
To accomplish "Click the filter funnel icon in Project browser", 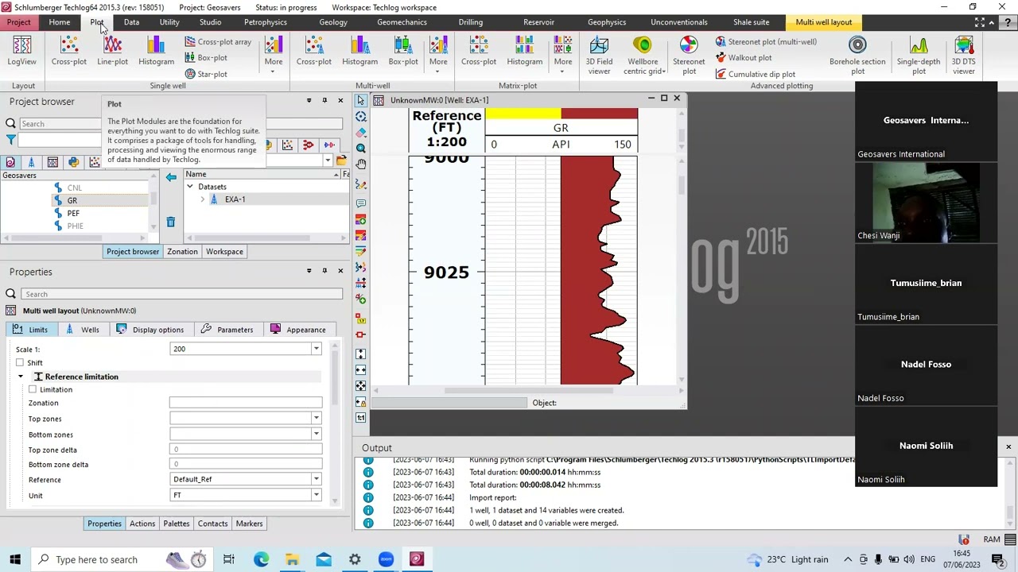I will (11, 140).
